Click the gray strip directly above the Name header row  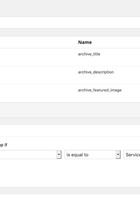pos(70,32)
